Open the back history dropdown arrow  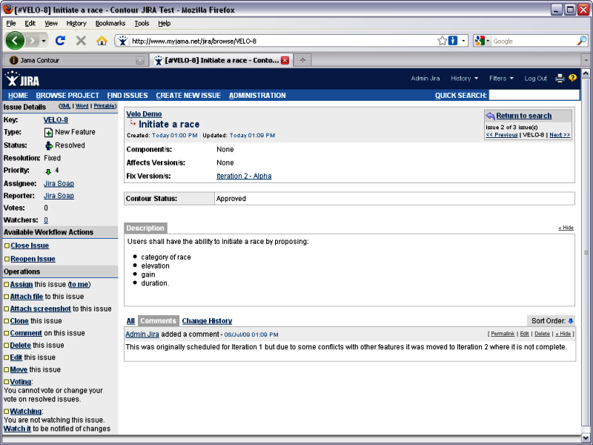click(x=44, y=41)
